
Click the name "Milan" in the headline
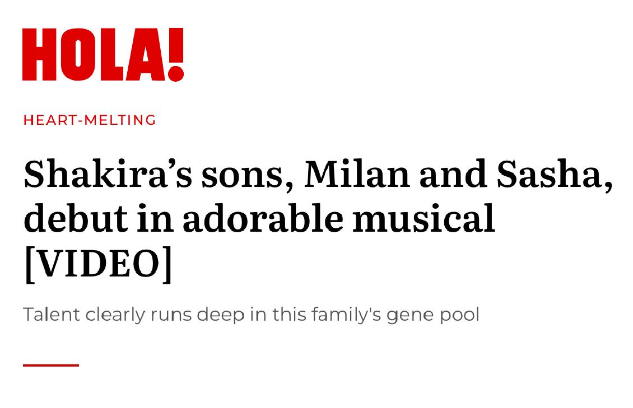(357, 175)
